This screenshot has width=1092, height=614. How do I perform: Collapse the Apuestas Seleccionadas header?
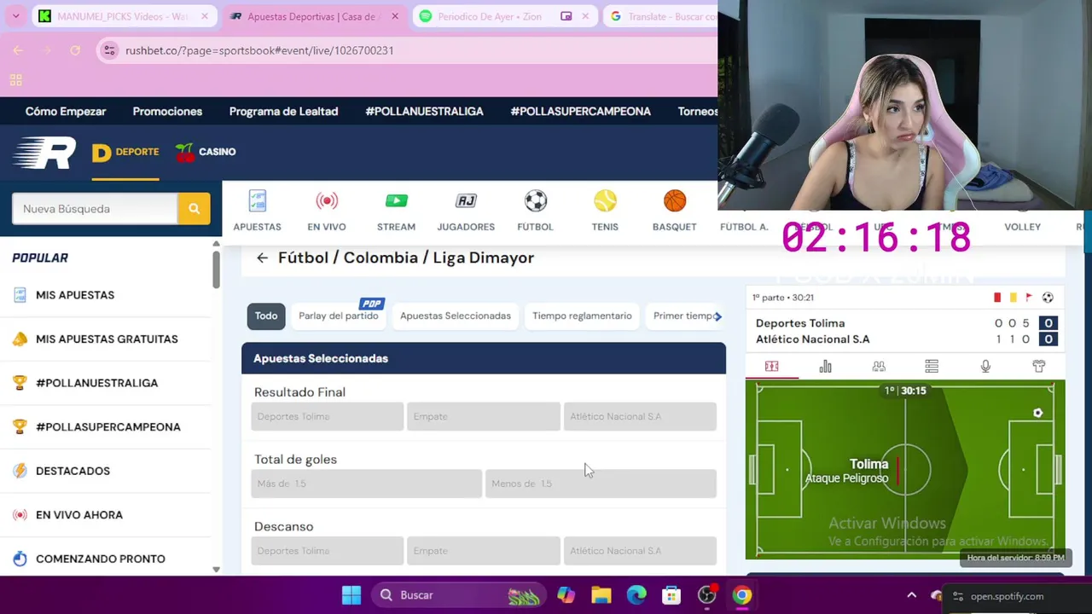tap(484, 358)
